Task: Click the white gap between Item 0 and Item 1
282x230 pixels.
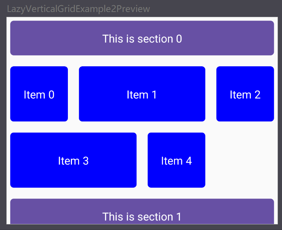Action: [73, 94]
